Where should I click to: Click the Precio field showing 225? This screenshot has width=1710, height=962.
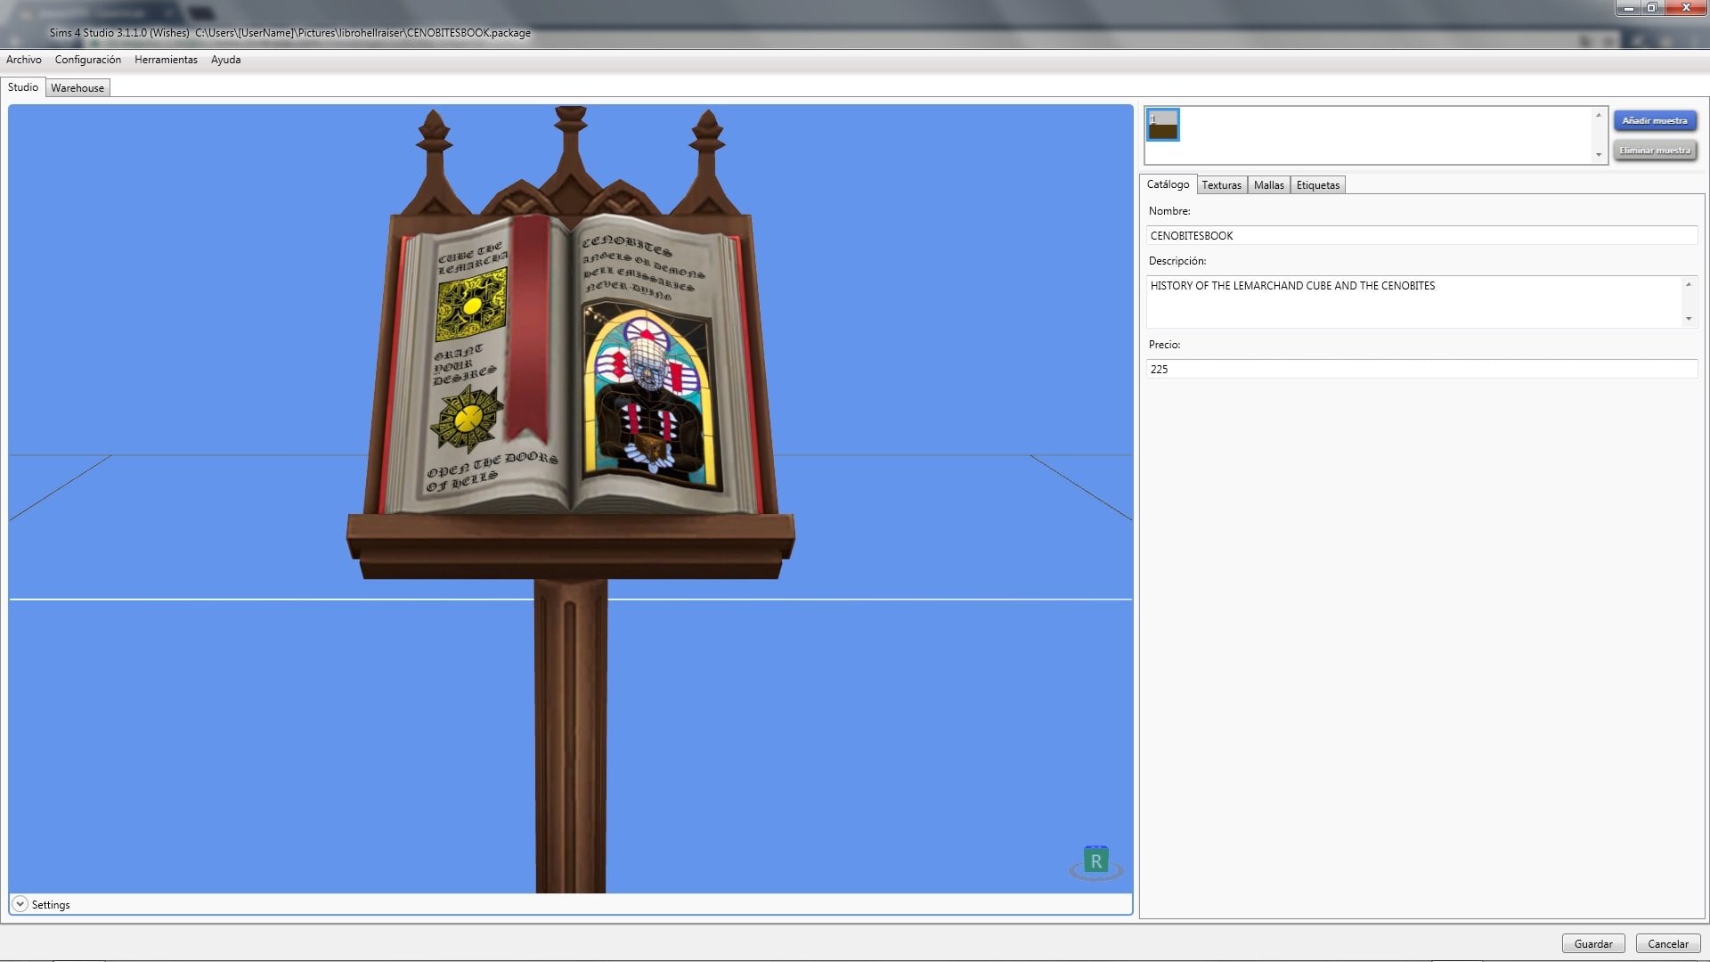click(1421, 369)
